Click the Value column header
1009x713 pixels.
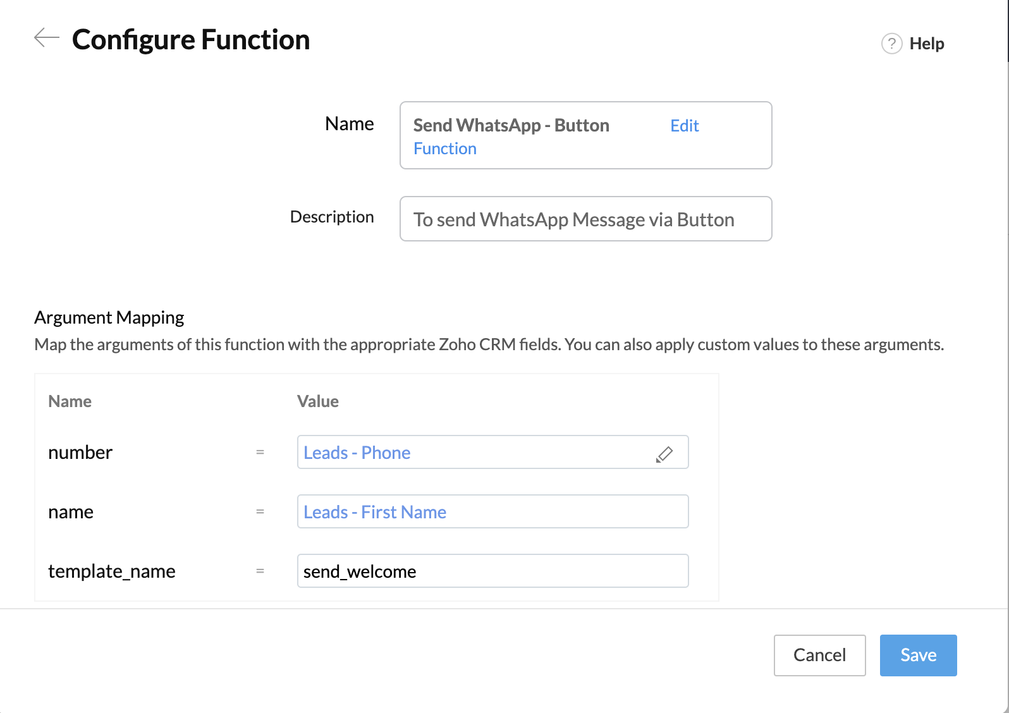click(318, 401)
